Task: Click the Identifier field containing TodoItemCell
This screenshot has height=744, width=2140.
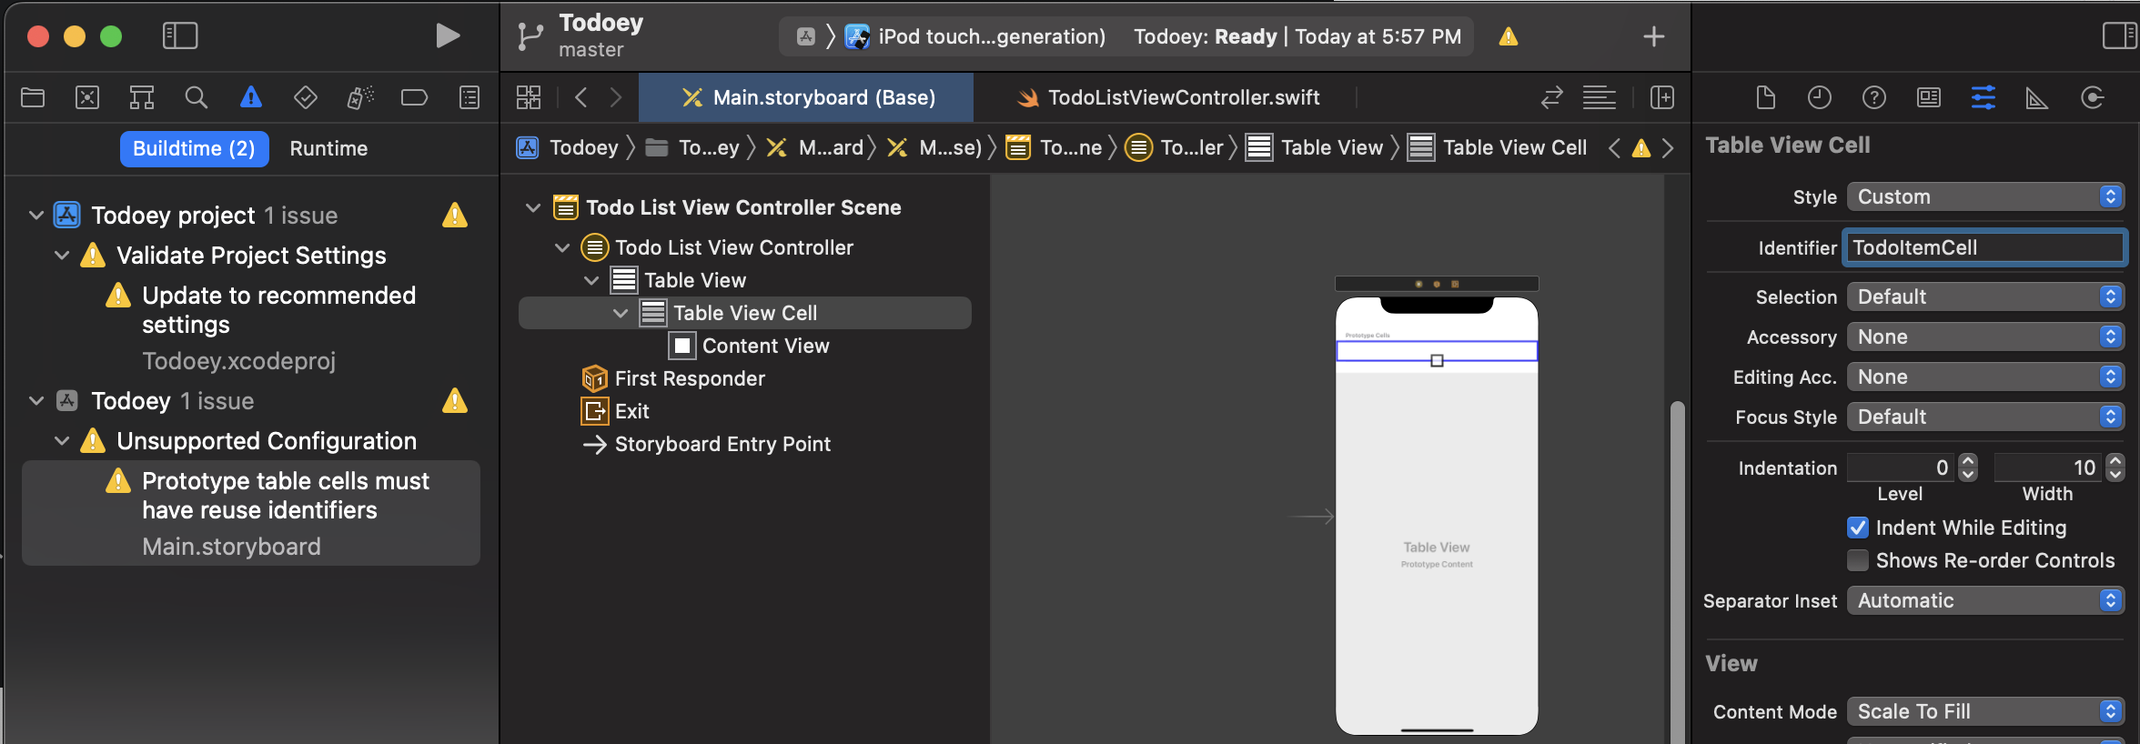Action: pyautogui.click(x=1984, y=247)
